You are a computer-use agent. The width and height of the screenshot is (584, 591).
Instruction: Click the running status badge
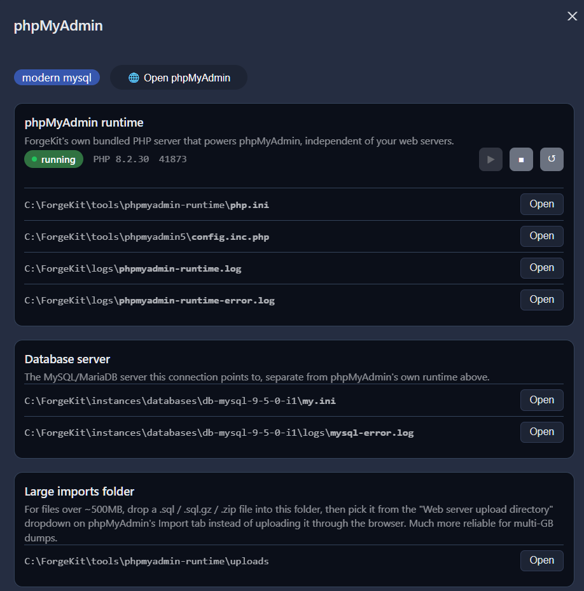pyautogui.click(x=54, y=160)
